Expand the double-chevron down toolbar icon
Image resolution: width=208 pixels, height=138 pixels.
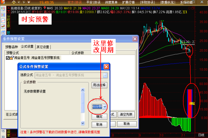(x=29, y=2)
